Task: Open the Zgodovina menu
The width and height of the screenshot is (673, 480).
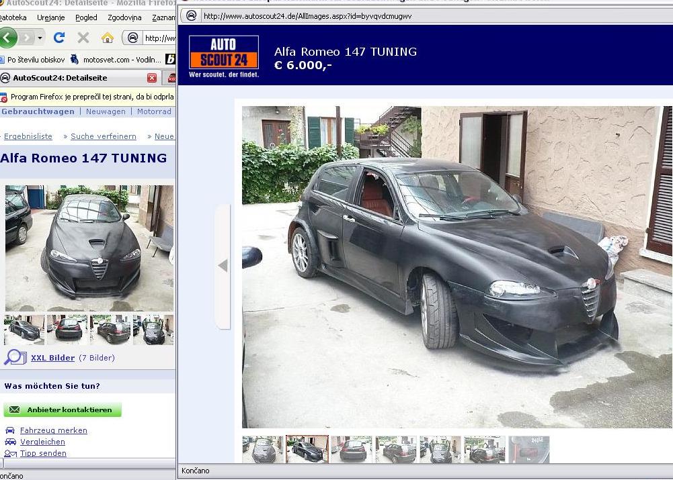Action: 124,17
